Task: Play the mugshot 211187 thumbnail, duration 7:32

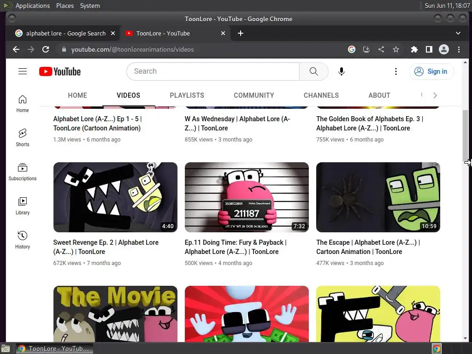Action: 247,197
